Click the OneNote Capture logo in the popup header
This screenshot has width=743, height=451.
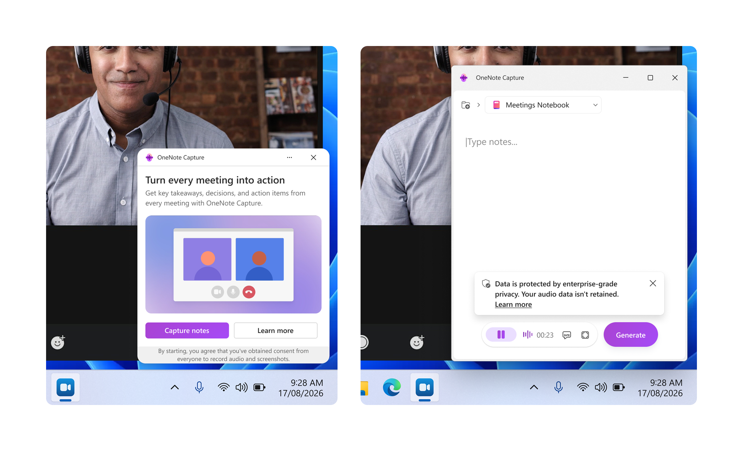[x=149, y=157]
